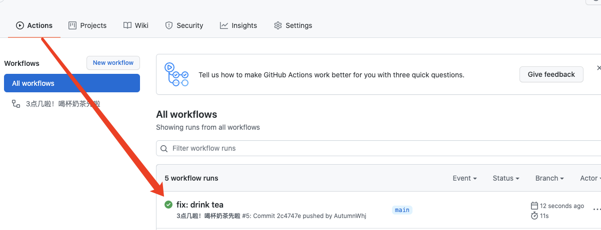Click the 'Showing runs from all workflows' text
Viewport: 601px width, 230px height.
tap(208, 127)
